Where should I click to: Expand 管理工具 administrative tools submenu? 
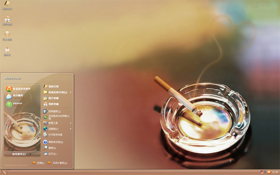pos(57,123)
